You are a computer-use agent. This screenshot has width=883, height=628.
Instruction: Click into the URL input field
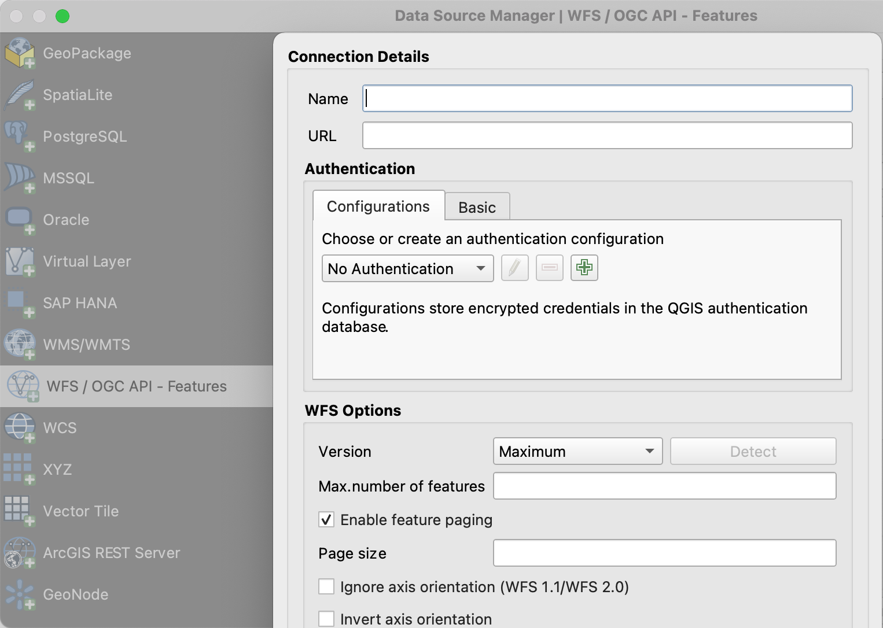point(607,136)
